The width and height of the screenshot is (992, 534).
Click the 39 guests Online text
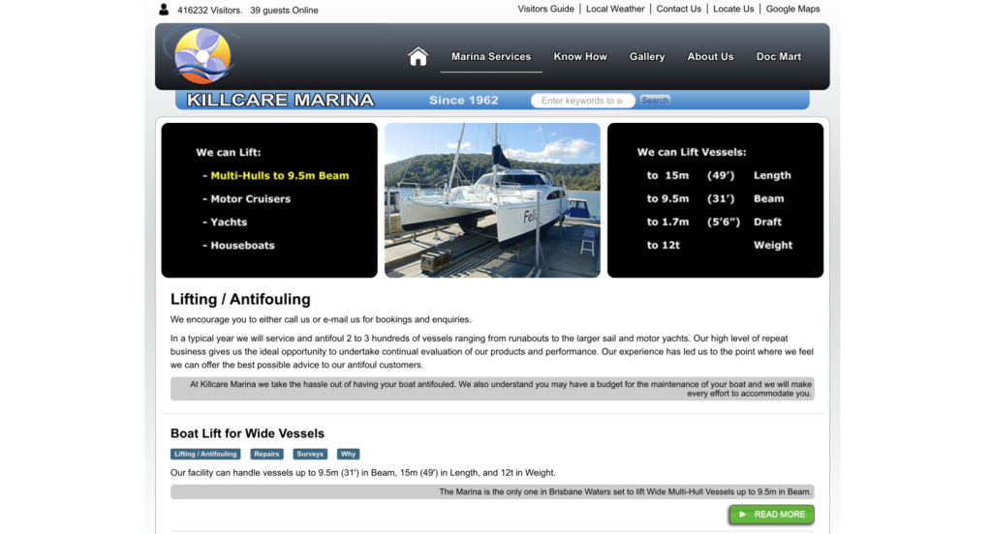point(284,10)
